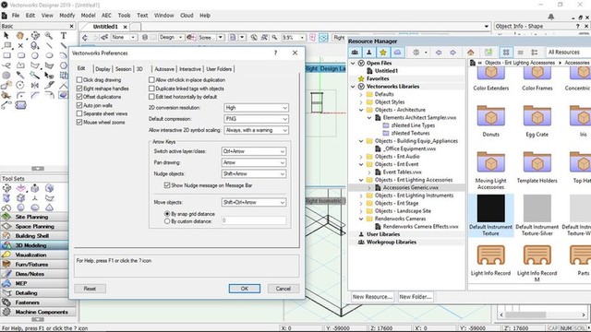This screenshot has height=332, width=591.
Task: Switch to Interactive tab in Preferences
Action: [190, 69]
